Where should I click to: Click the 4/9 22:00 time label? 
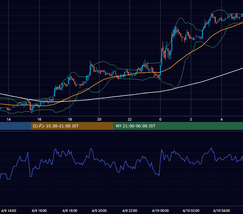point(130,210)
